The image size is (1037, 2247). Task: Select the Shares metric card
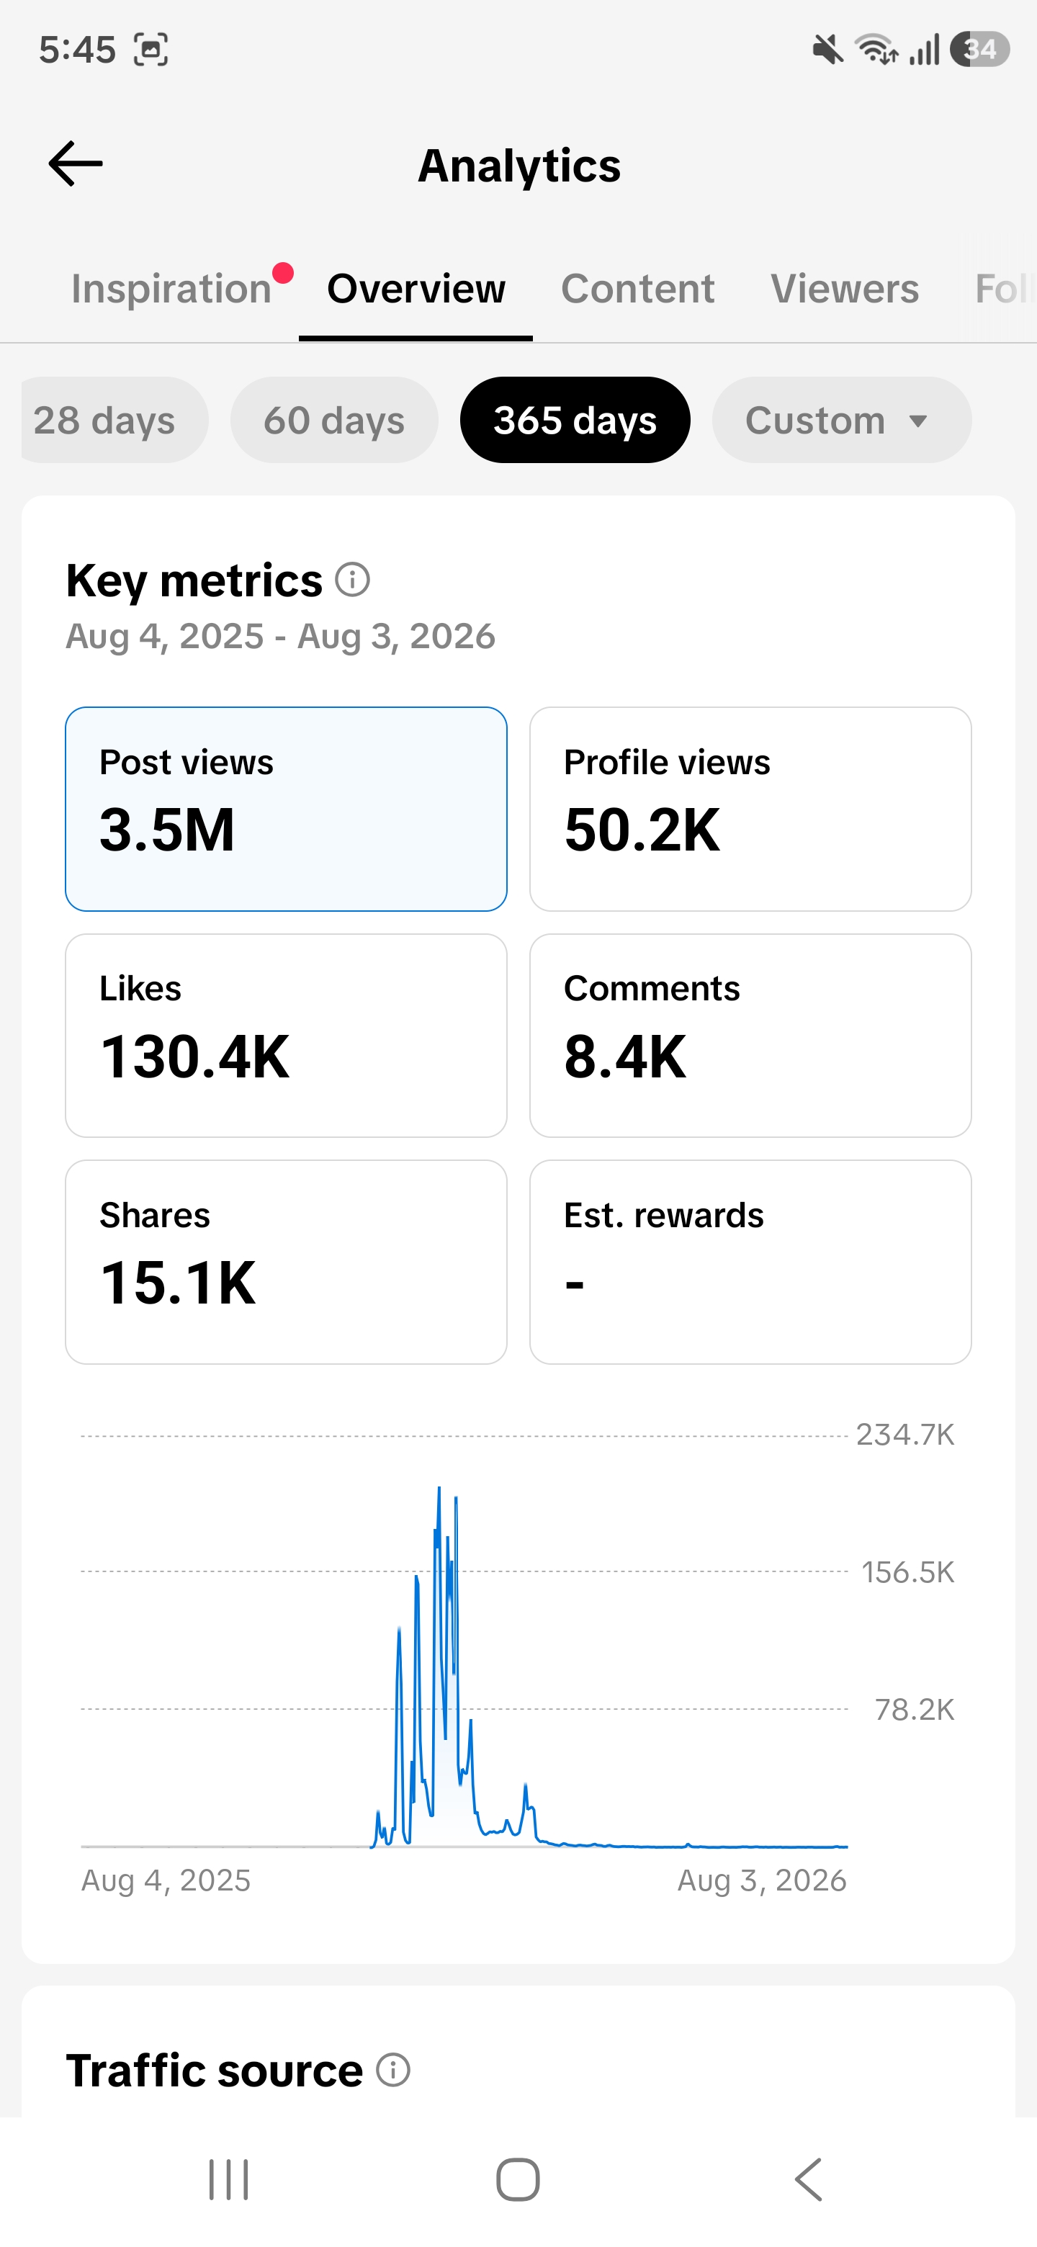pyautogui.click(x=286, y=1262)
